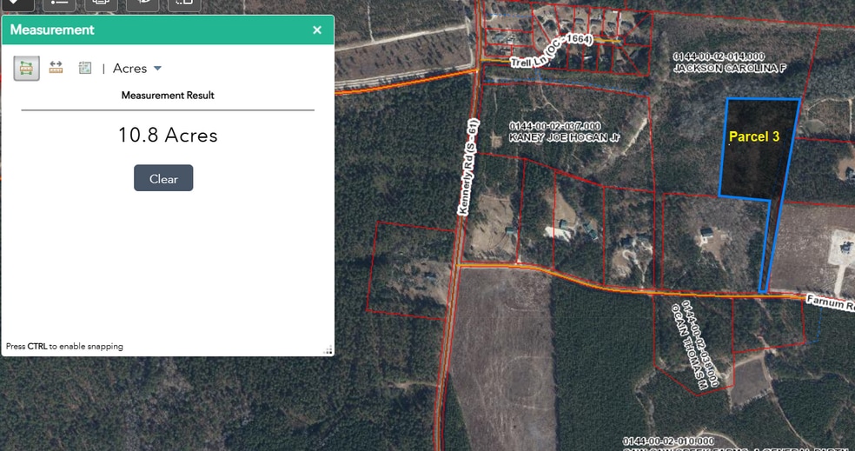This screenshot has width=855, height=451.
Task: Click the Print toolbar button
Action: pos(101,3)
